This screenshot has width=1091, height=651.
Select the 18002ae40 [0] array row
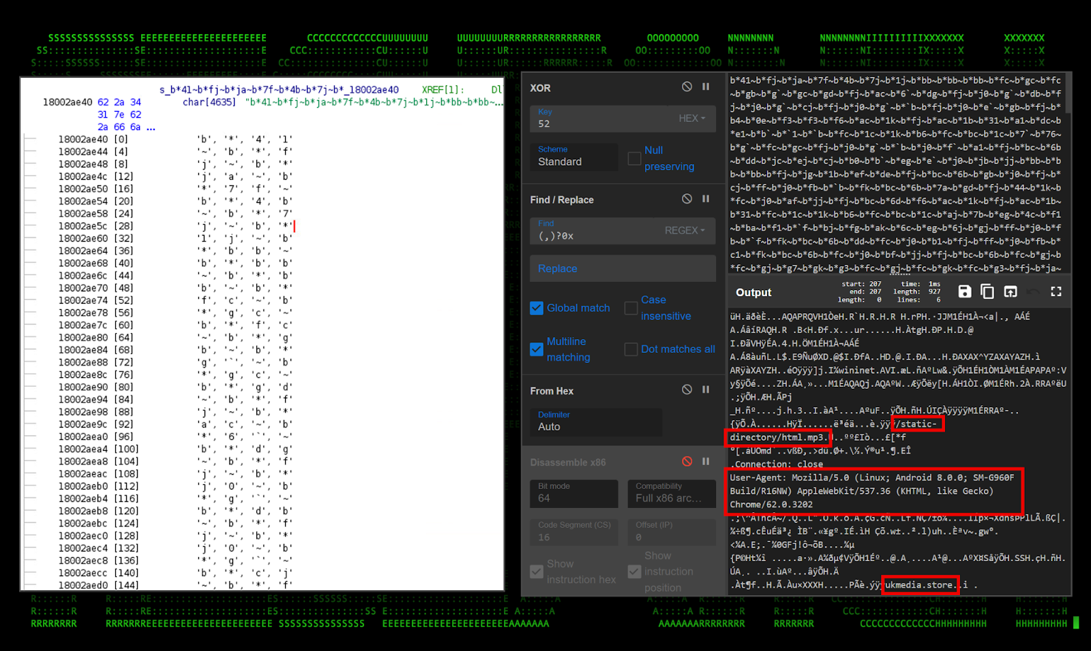click(x=93, y=139)
